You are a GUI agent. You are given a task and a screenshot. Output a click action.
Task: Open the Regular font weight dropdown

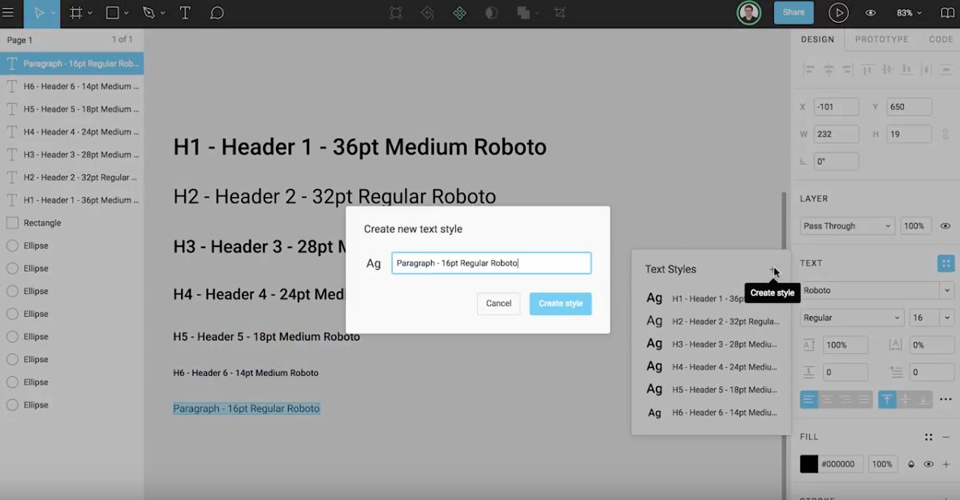click(x=851, y=318)
